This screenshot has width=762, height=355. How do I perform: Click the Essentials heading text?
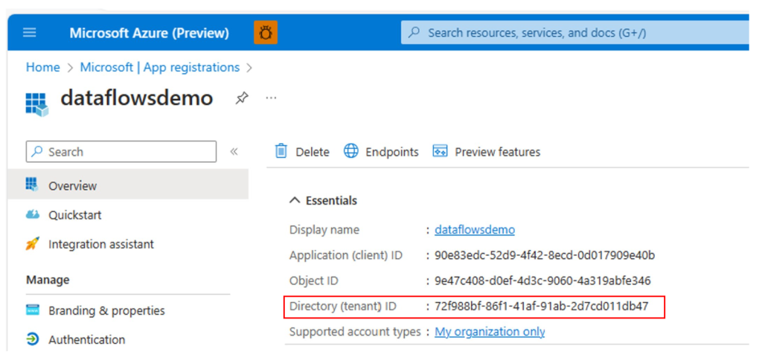(x=331, y=200)
